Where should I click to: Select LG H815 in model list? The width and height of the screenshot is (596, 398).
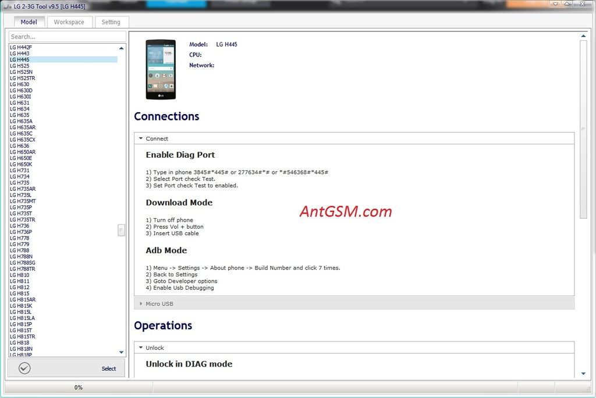point(20,293)
